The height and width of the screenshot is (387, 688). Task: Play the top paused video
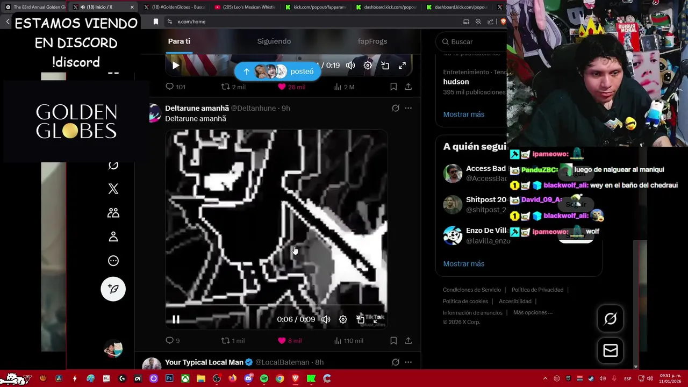176,66
